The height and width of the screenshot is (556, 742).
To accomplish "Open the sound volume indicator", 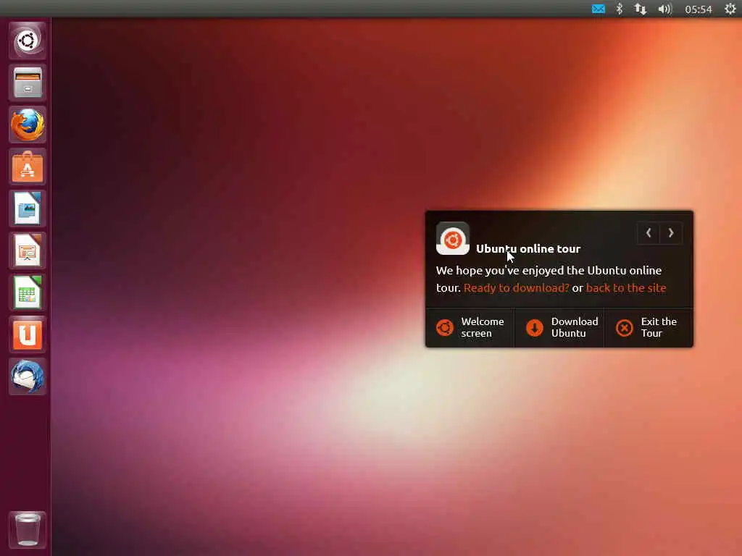I will click(665, 9).
